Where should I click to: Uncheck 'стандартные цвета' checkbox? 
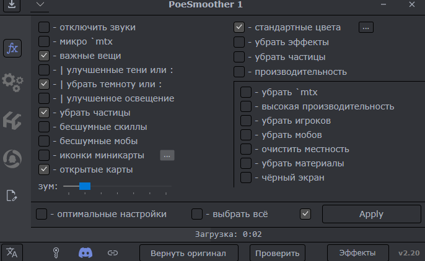pos(239,27)
